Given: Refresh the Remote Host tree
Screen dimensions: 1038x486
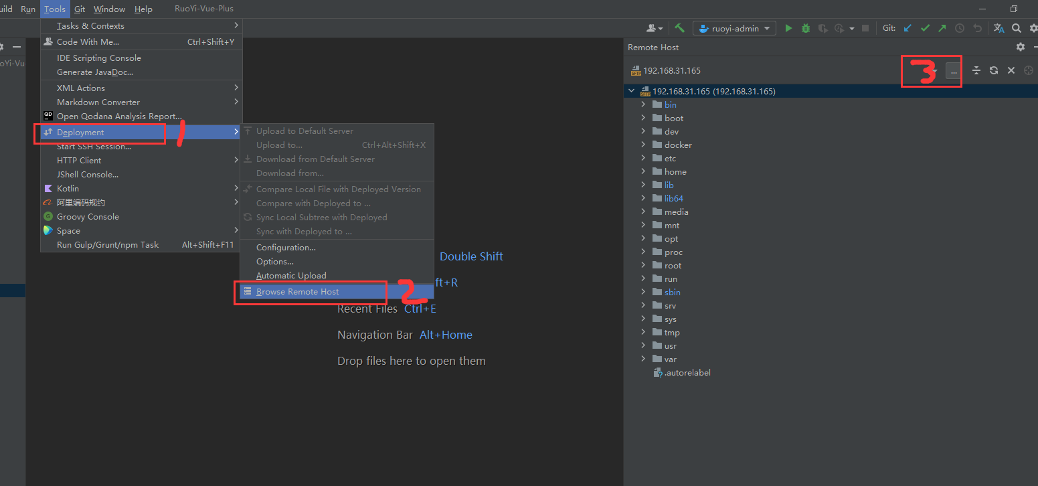Looking at the screenshot, I should coord(994,70).
